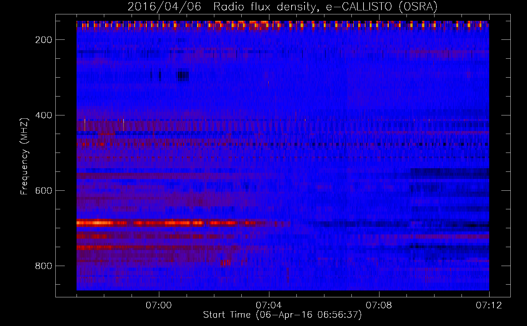Screen dimensions: 527x326
Task: Click the 600 frequency tick label
Action: coord(44,191)
